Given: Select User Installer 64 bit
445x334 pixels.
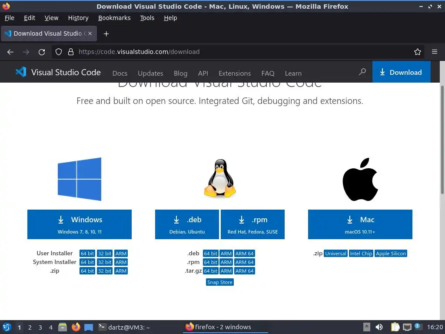Looking at the screenshot, I should (87, 254).
